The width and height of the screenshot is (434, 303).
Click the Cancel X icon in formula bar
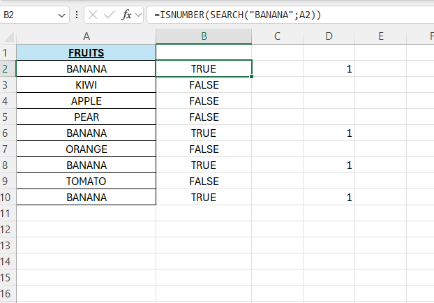(x=93, y=15)
